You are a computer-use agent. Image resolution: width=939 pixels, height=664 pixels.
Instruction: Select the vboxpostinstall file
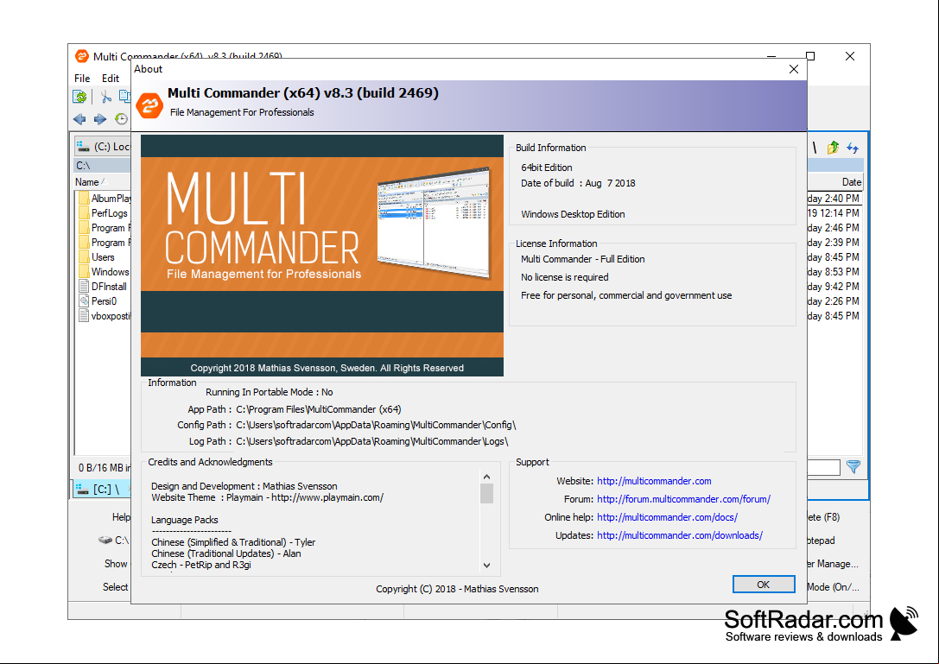pyautogui.click(x=105, y=316)
